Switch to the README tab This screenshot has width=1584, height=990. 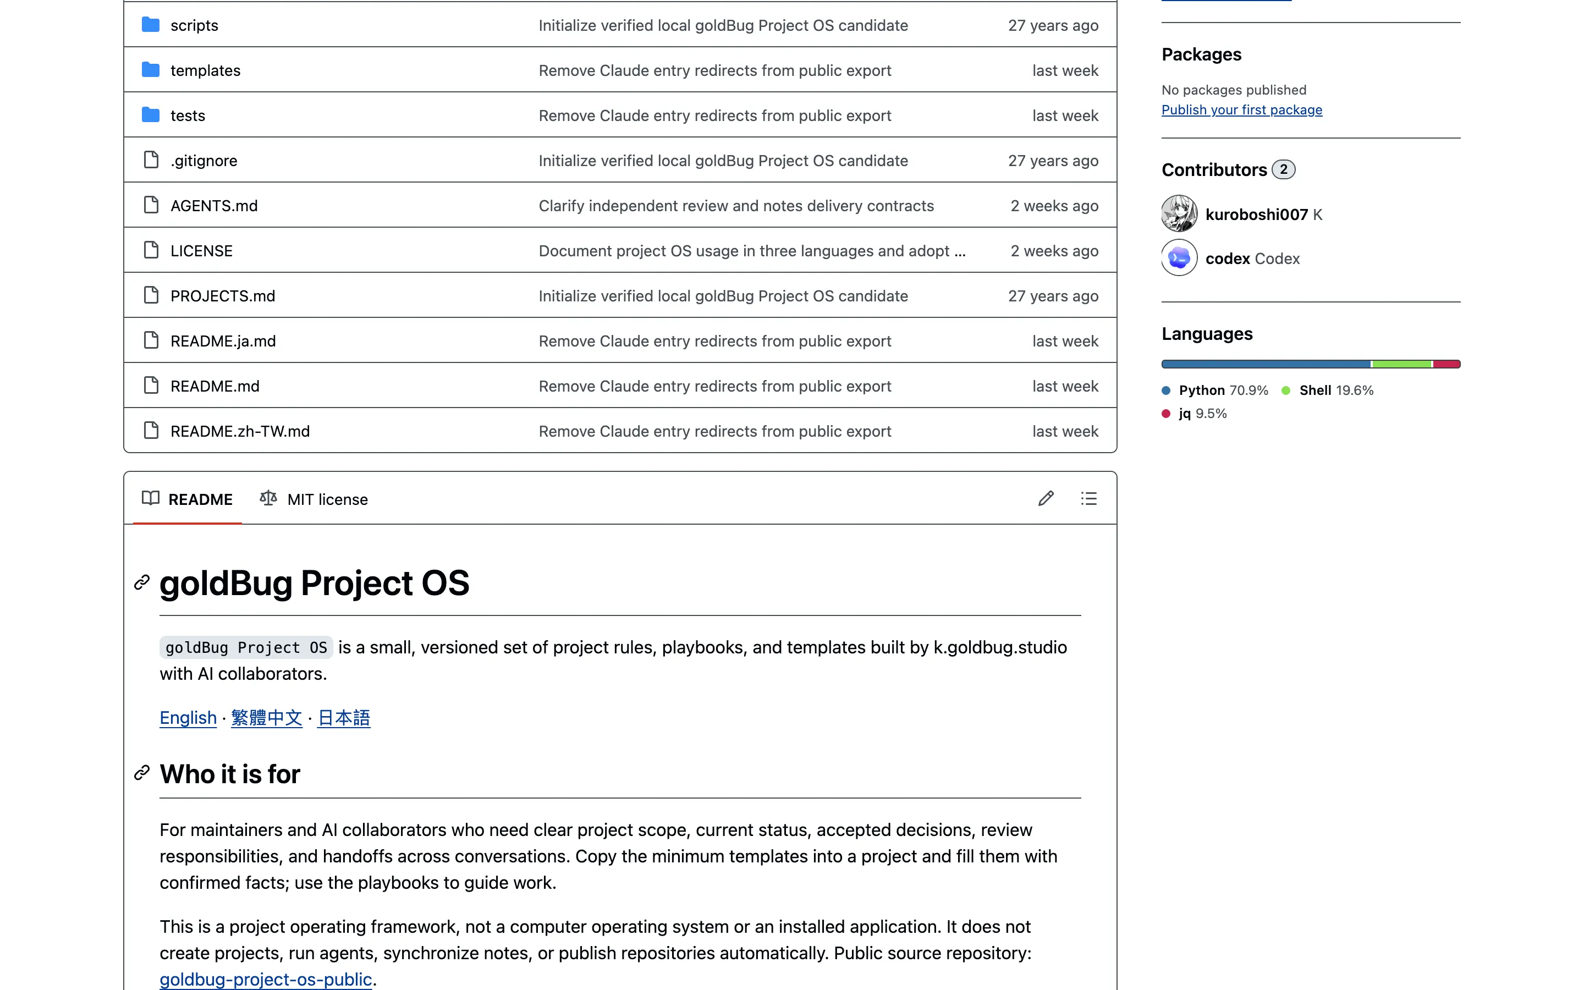(187, 499)
